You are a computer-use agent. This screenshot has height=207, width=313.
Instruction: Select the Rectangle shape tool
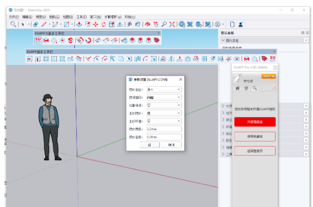[67, 25]
